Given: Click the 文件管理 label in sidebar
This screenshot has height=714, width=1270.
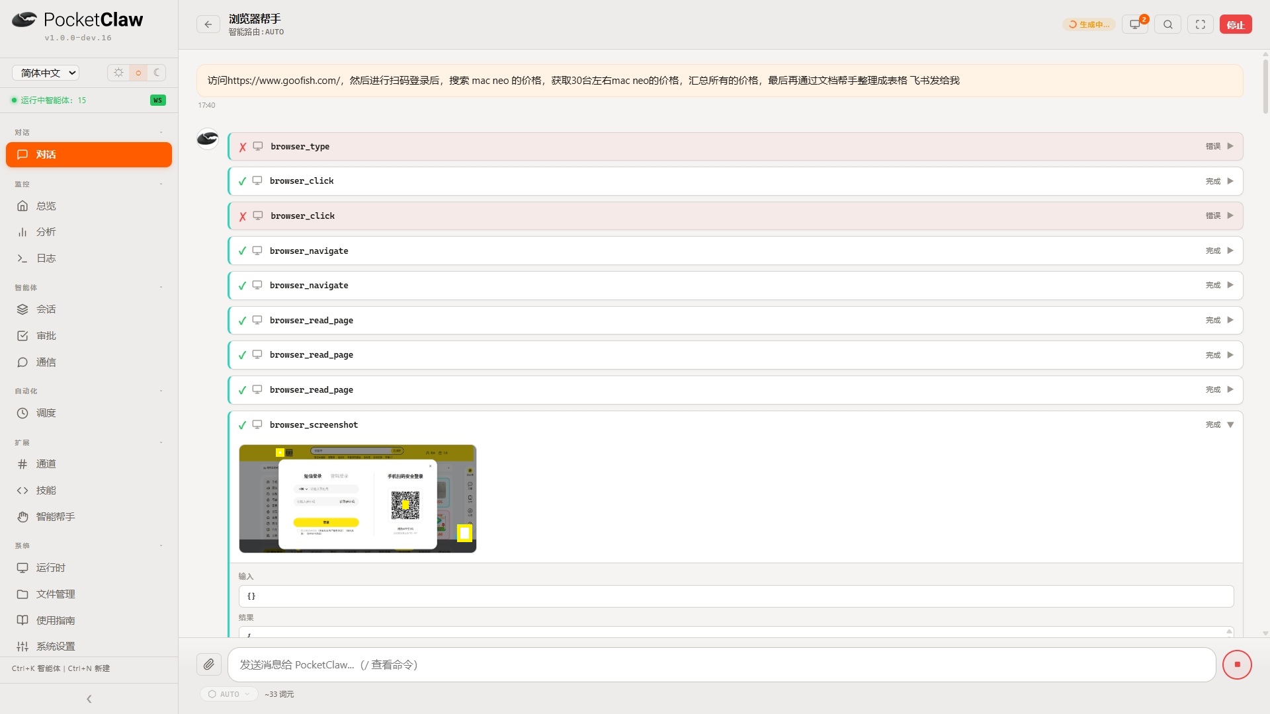Looking at the screenshot, I should 56,594.
